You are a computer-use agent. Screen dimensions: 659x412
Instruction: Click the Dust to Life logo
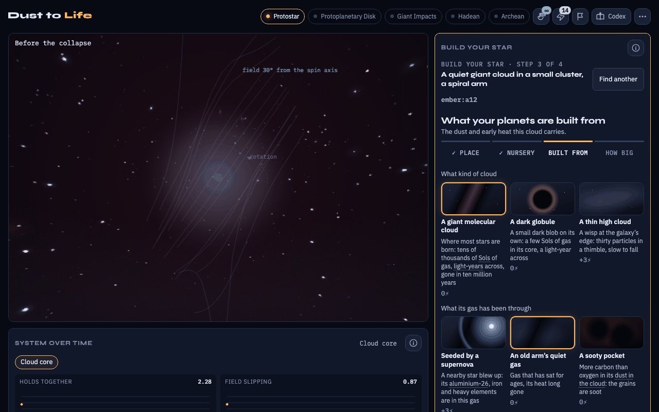[x=50, y=15]
